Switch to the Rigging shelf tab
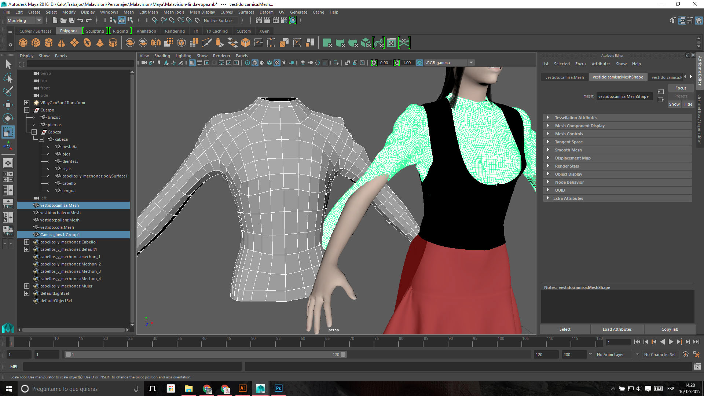704x396 pixels. 120,31
